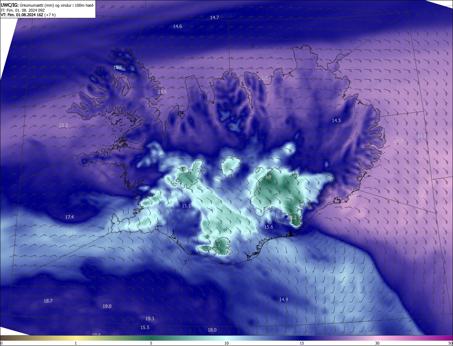Image resolution: width=453 pixels, height=346 pixels.
Task: Click the 15.1 value label
Action: click(x=186, y=206)
